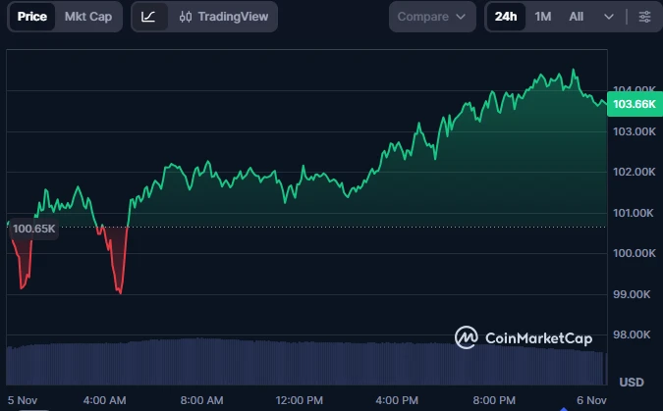
Task: Click the 12:00 PM time axis label
Action: [x=300, y=400]
